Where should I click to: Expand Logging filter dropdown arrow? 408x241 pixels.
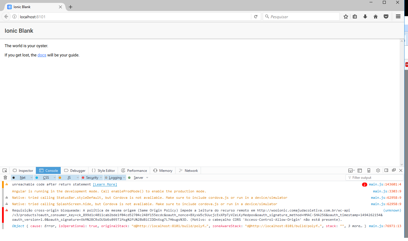click(x=124, y=178)
